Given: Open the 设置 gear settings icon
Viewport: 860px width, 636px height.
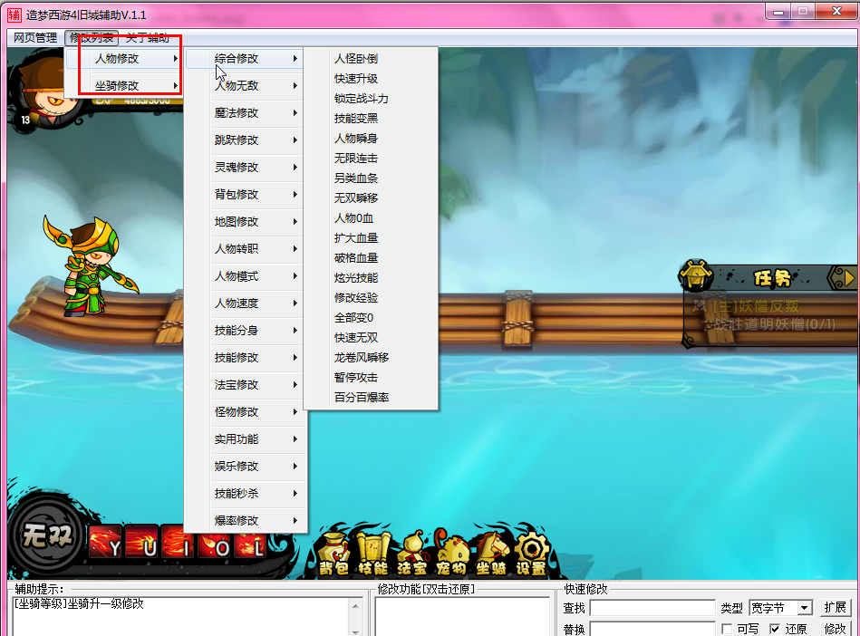Looking at the screenshot, I should 531,553.
